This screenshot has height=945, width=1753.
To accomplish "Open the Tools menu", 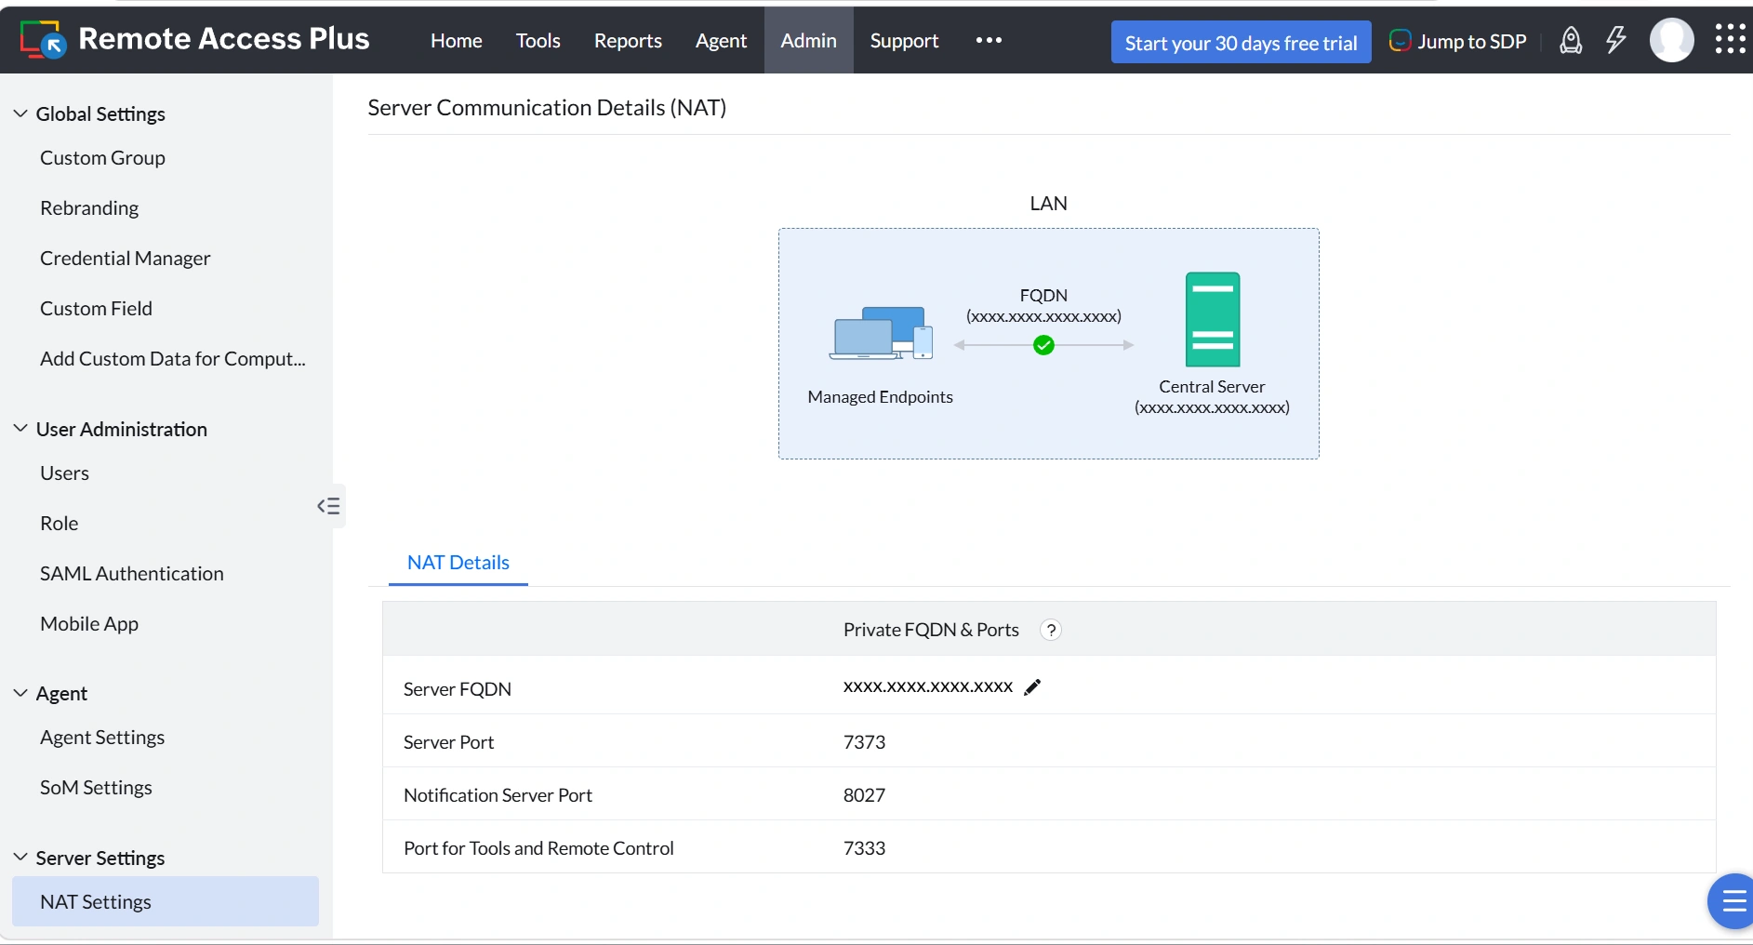I will (x=538, y=41).
